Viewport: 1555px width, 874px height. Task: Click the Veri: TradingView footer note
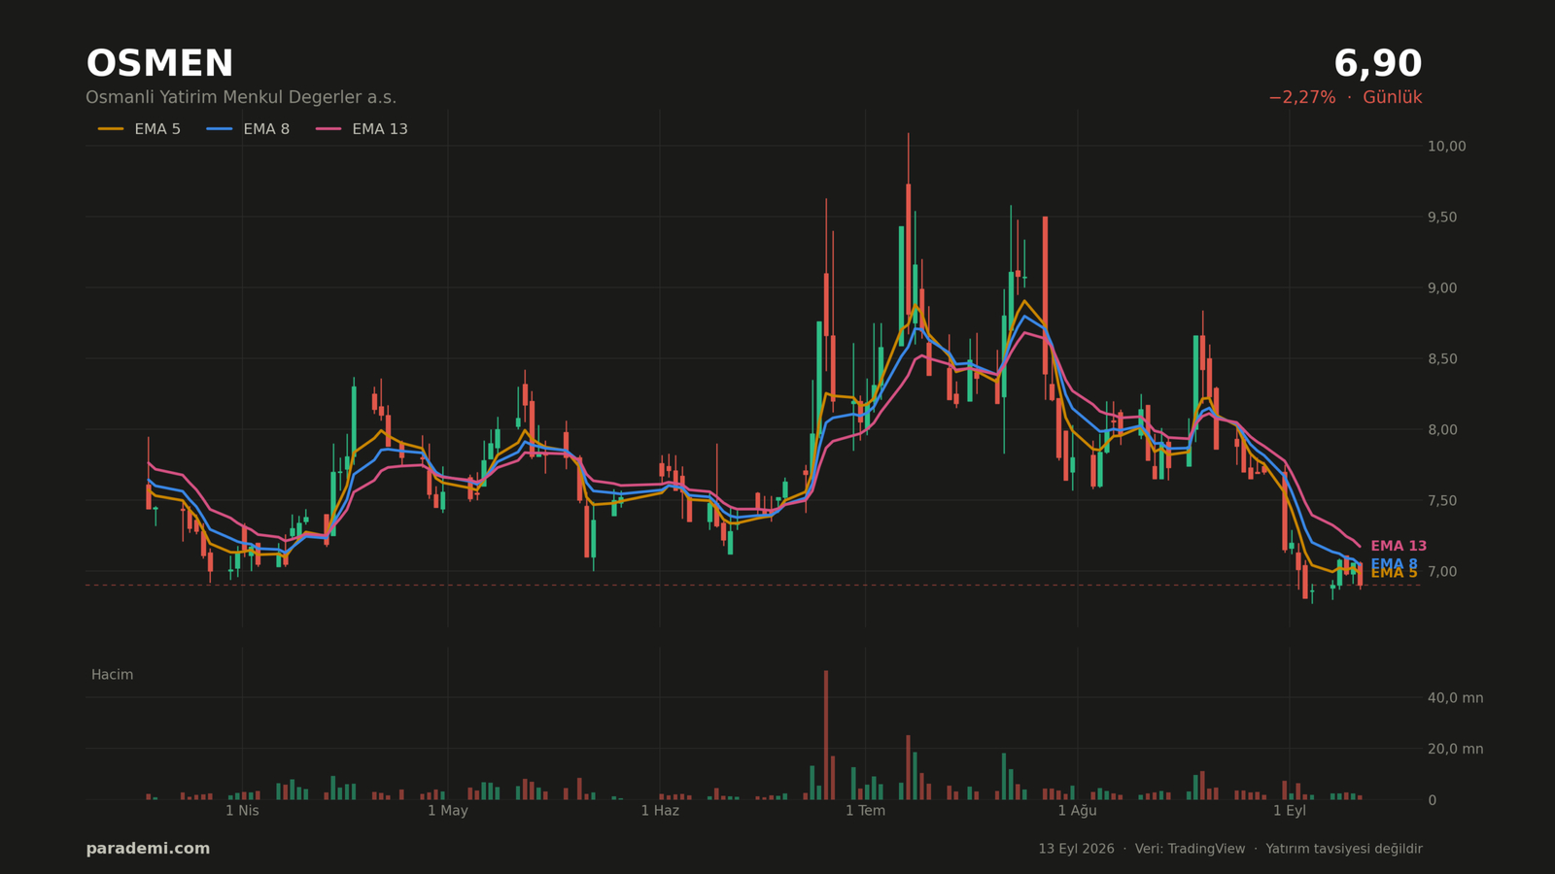pos(1190,849)
